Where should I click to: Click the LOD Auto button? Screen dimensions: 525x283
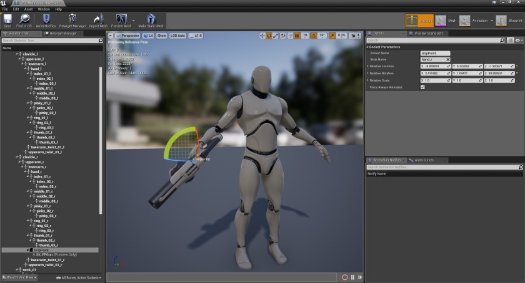point(177,36)
